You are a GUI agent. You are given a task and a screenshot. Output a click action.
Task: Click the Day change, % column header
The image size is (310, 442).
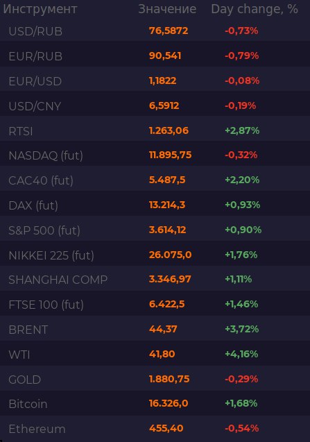[255, 9]
